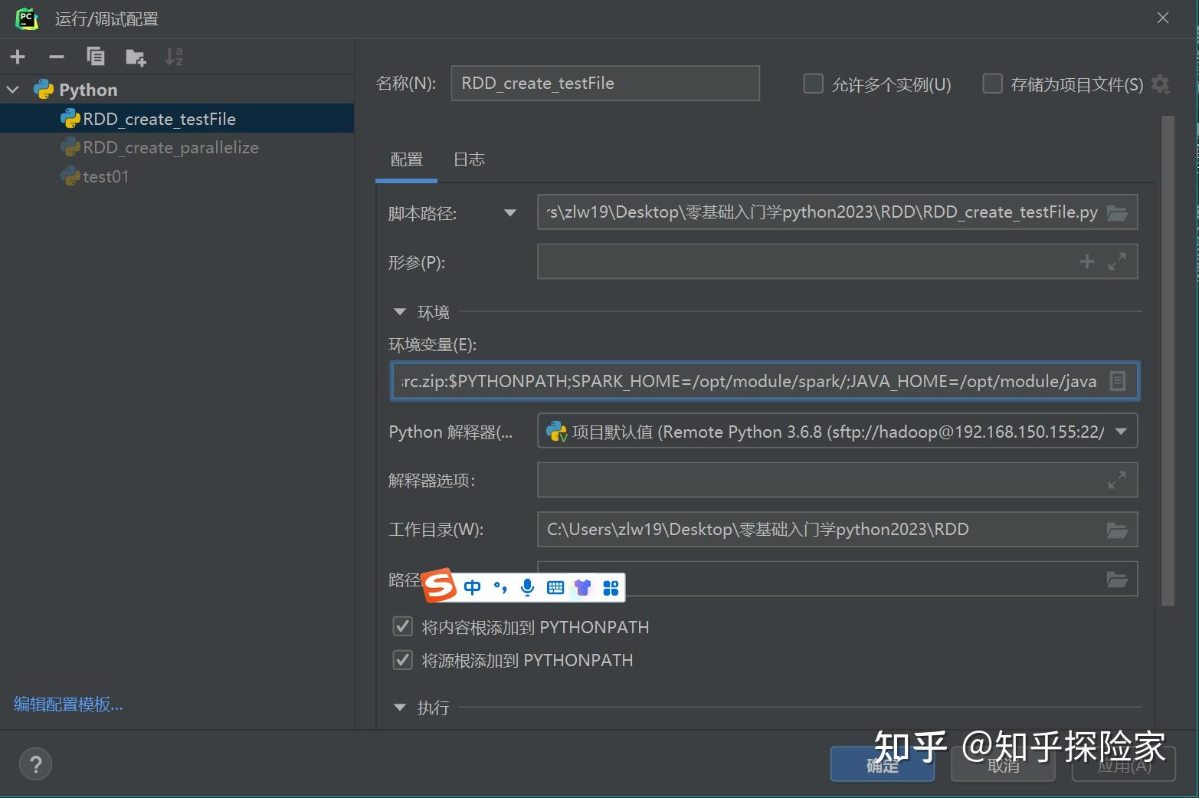Screen dimensions: 1199x798
Task: Open the 脚本路径 dropdown arrow
Action: coord(509,212)
